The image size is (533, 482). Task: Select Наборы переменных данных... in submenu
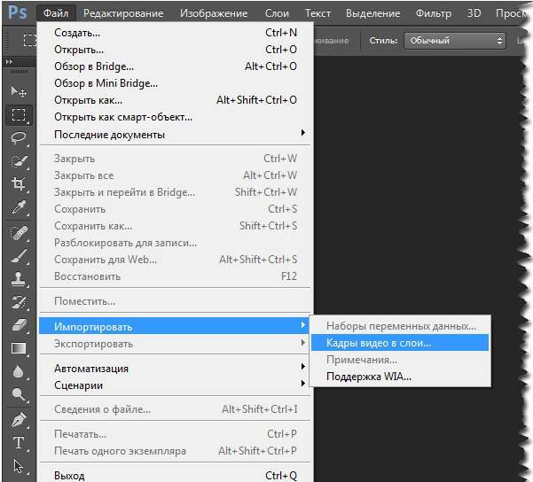(x=400, y=326)
